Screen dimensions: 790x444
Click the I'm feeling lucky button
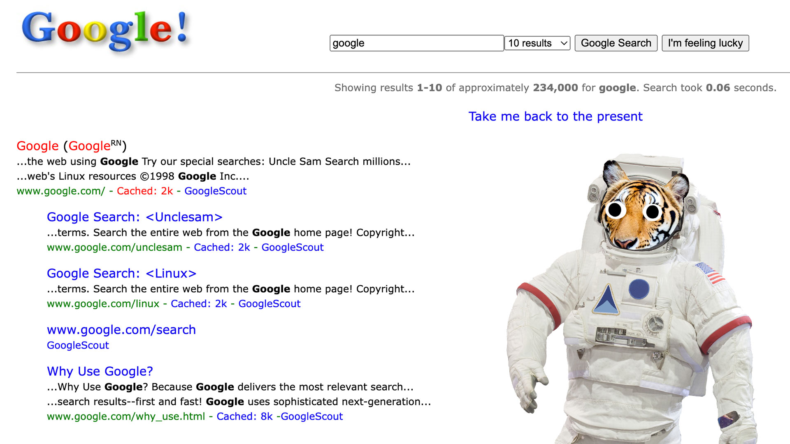(x=705, y=43)
